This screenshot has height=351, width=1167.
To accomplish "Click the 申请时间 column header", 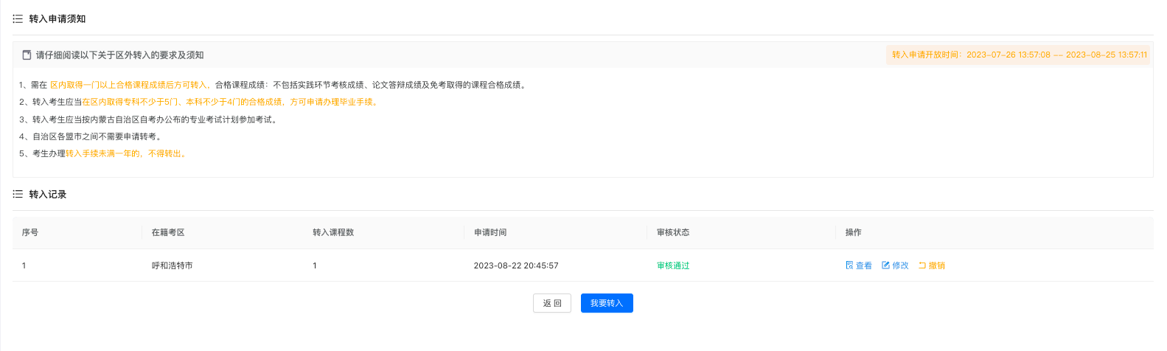I will pos(490,232).
